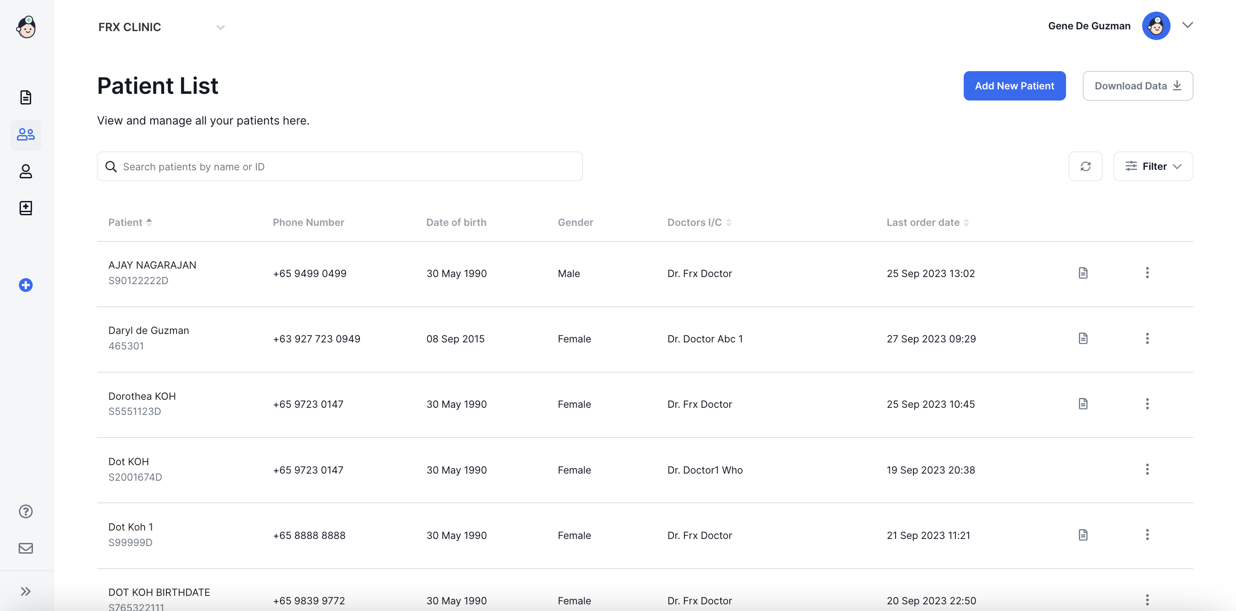
Task: Expand the Gene De Guzman account menu
Action: tap(1187, 25)
